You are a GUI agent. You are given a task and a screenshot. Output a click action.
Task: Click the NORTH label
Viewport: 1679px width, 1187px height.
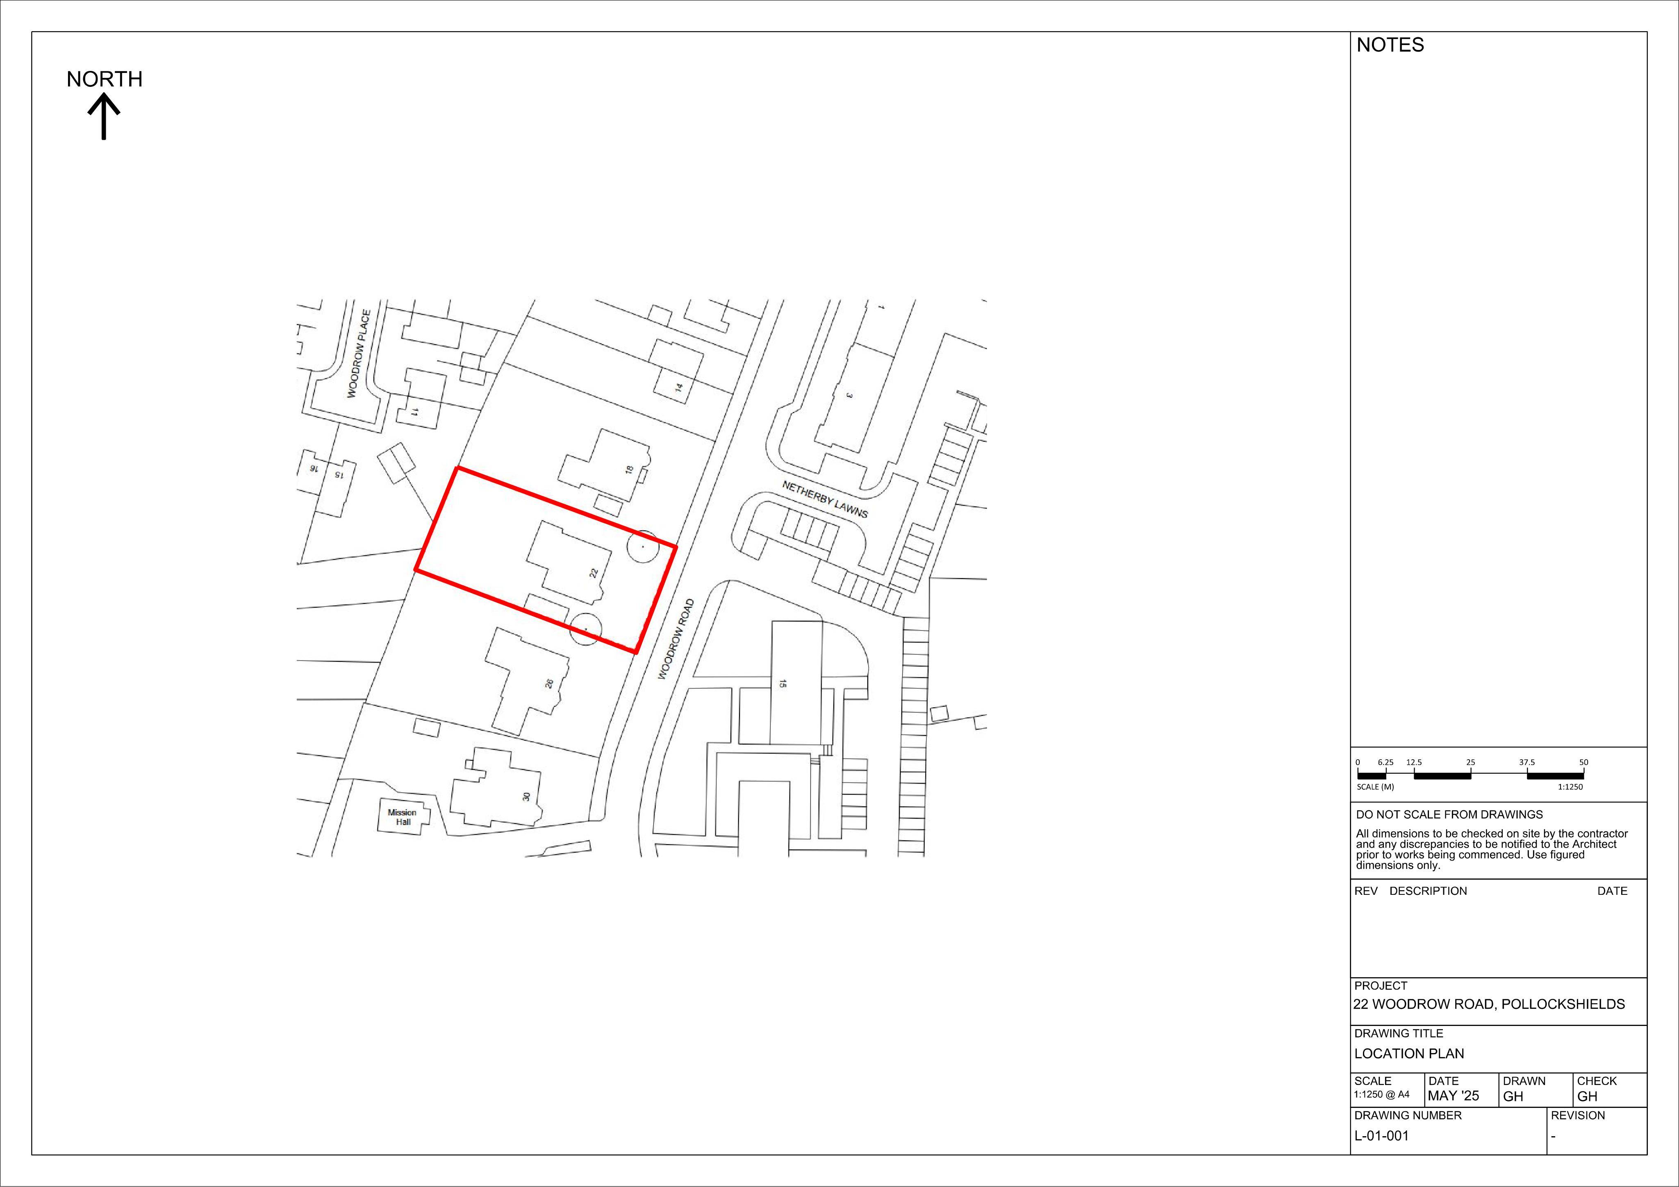(105, 79)
